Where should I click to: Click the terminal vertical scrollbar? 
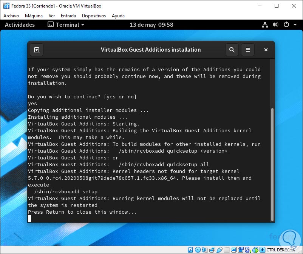point(272,165)
